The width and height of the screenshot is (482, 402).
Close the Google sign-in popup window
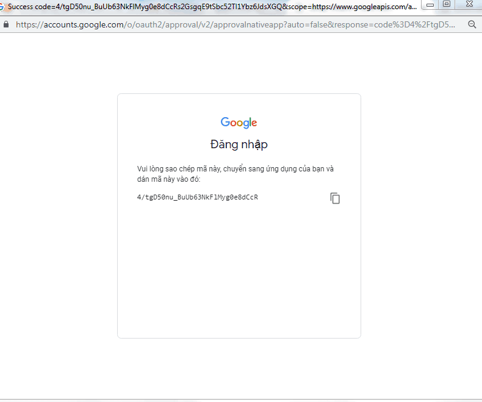click(x=469, y=4)
